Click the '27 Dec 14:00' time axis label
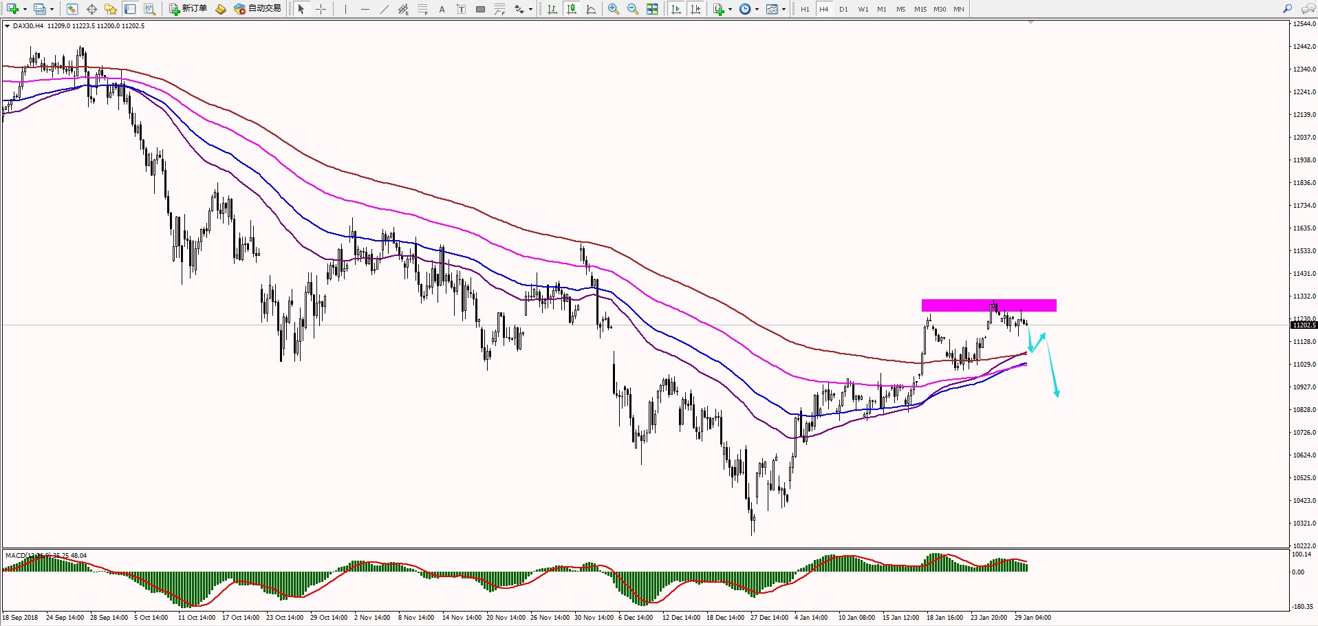The width and height of the screenshot is (1318, 626). point(769,617)
